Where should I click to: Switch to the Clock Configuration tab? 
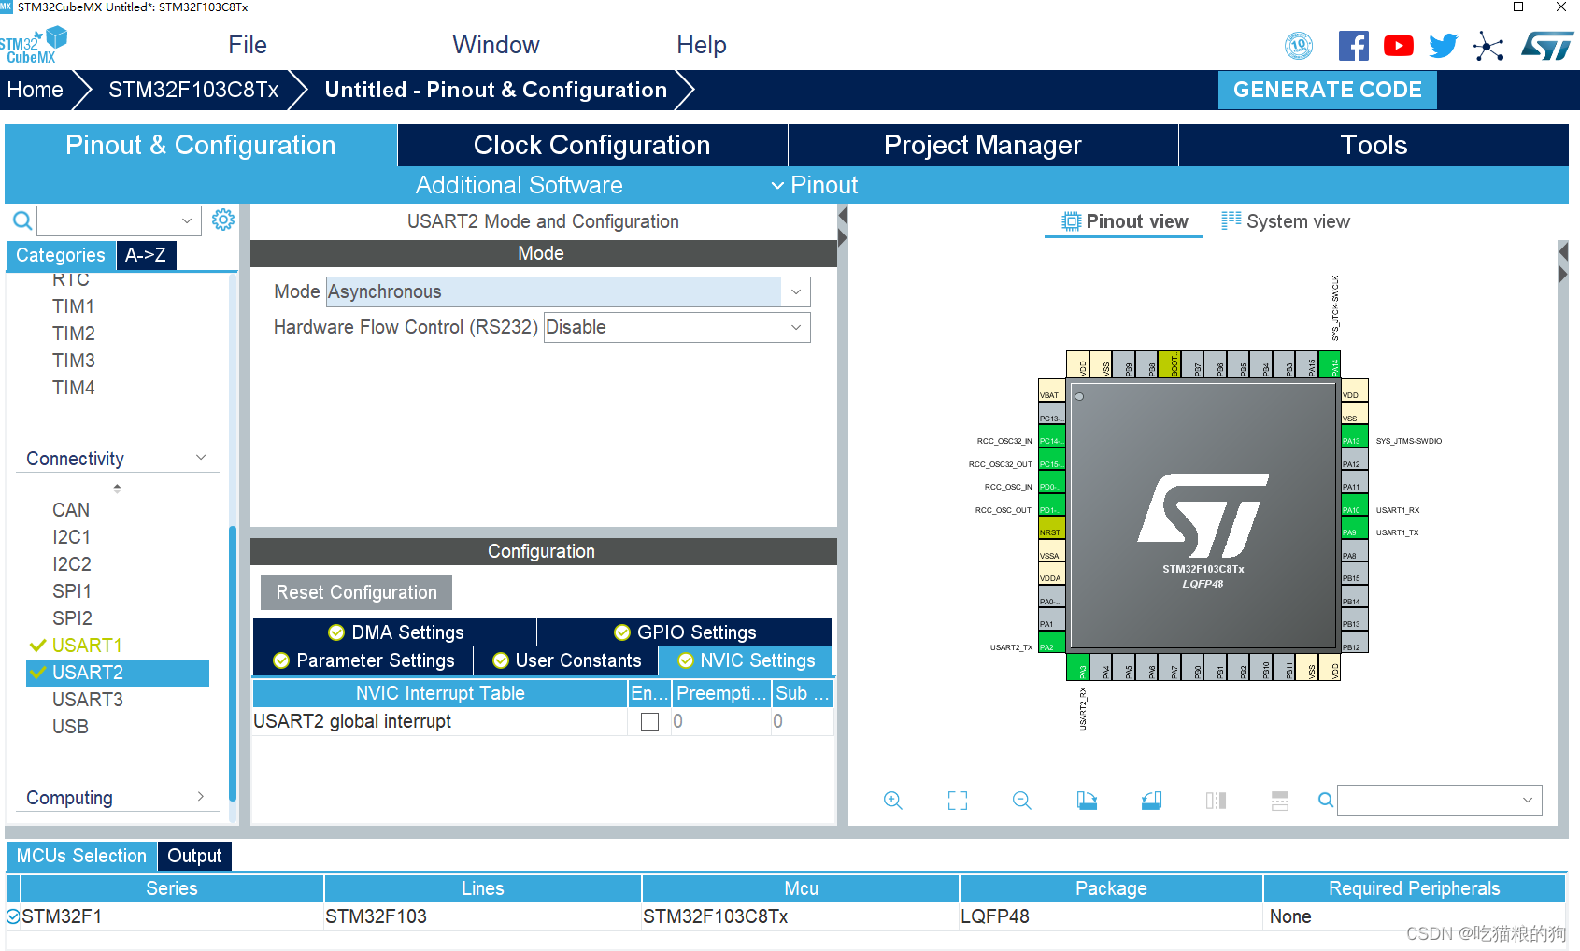coord(592,145)
